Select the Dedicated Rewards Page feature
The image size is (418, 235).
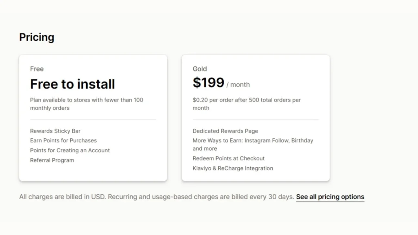[225, 131]
